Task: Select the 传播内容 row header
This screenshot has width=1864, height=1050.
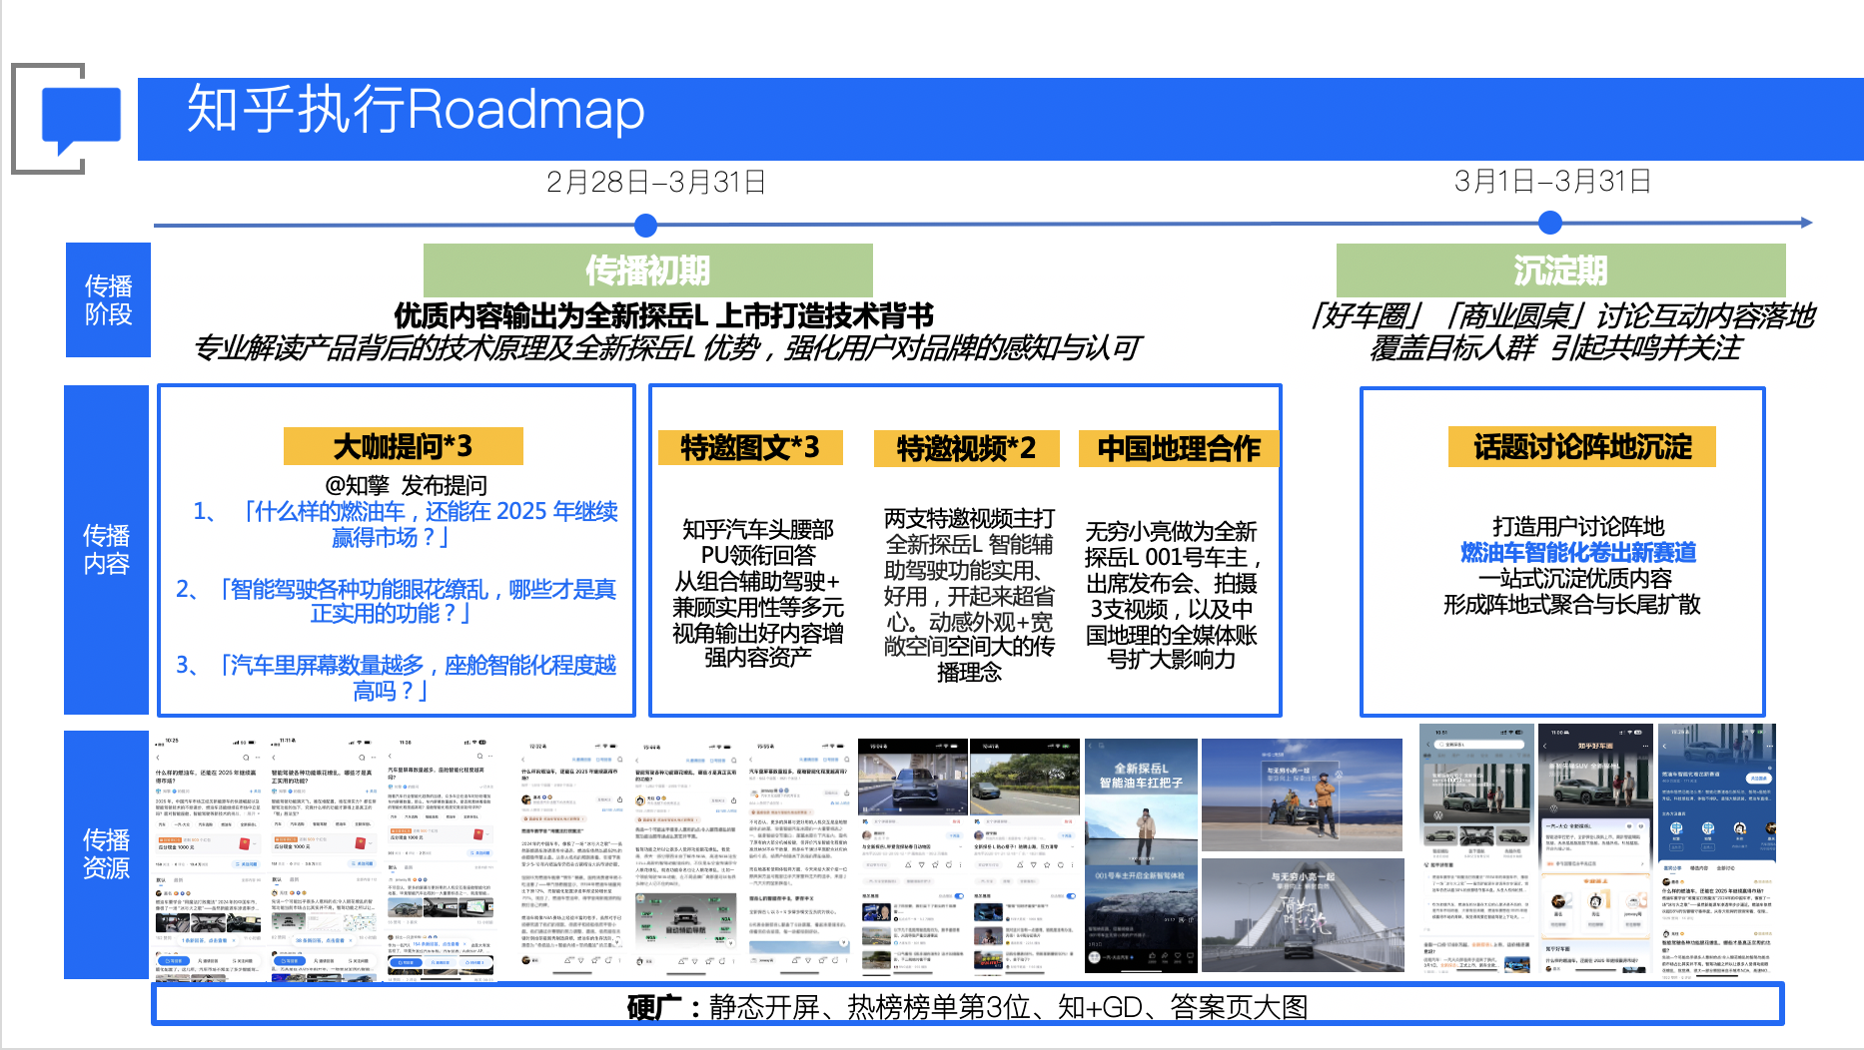Action: coord(106,550)
